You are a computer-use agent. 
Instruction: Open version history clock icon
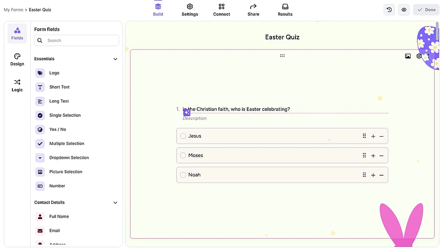pyautogui.click(x=389, y=10)
